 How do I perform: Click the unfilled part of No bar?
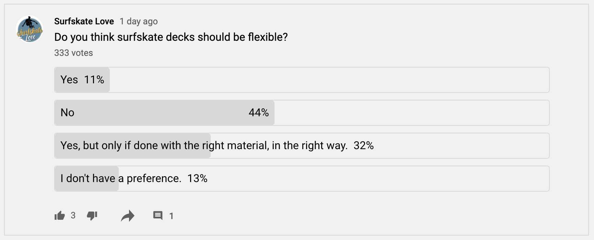(x=412, y=112)
